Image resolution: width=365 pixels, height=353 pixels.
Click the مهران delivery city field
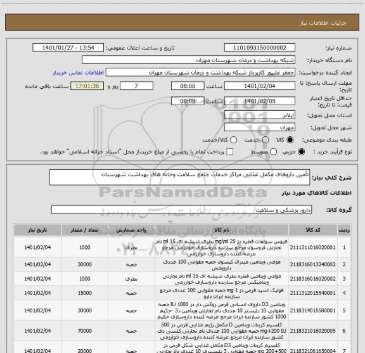pos(260,127)
